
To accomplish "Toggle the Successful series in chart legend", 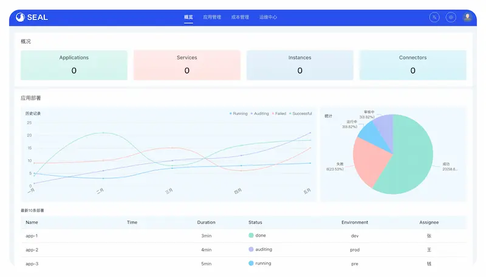I will click(x=300, y=113).
